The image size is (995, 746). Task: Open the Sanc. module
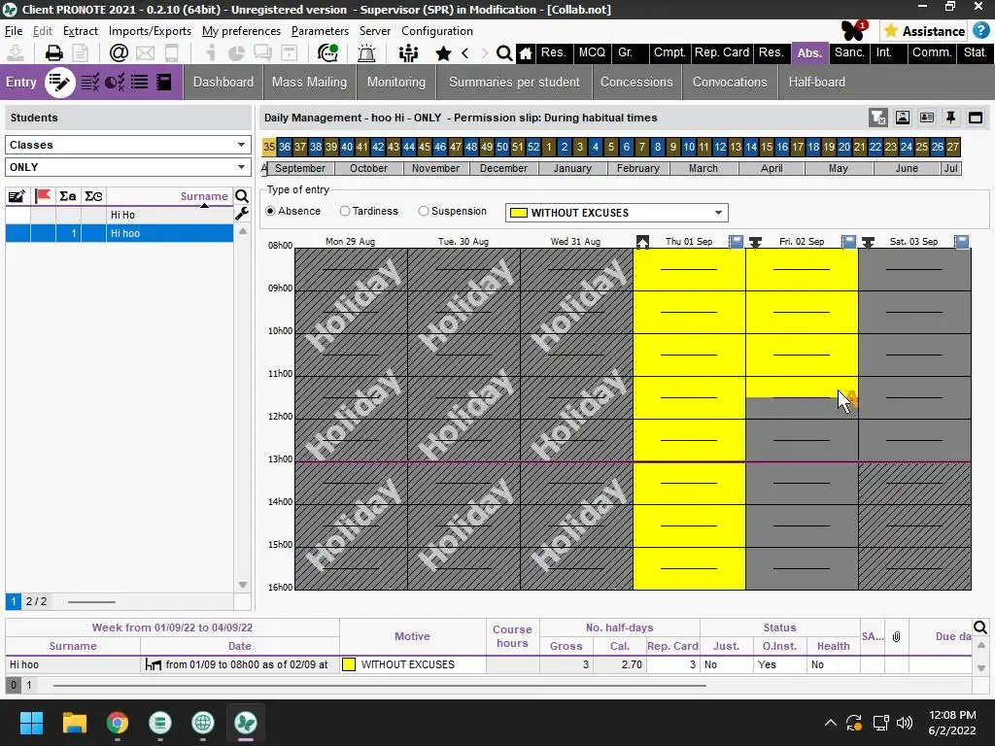(x=849, y=52)
